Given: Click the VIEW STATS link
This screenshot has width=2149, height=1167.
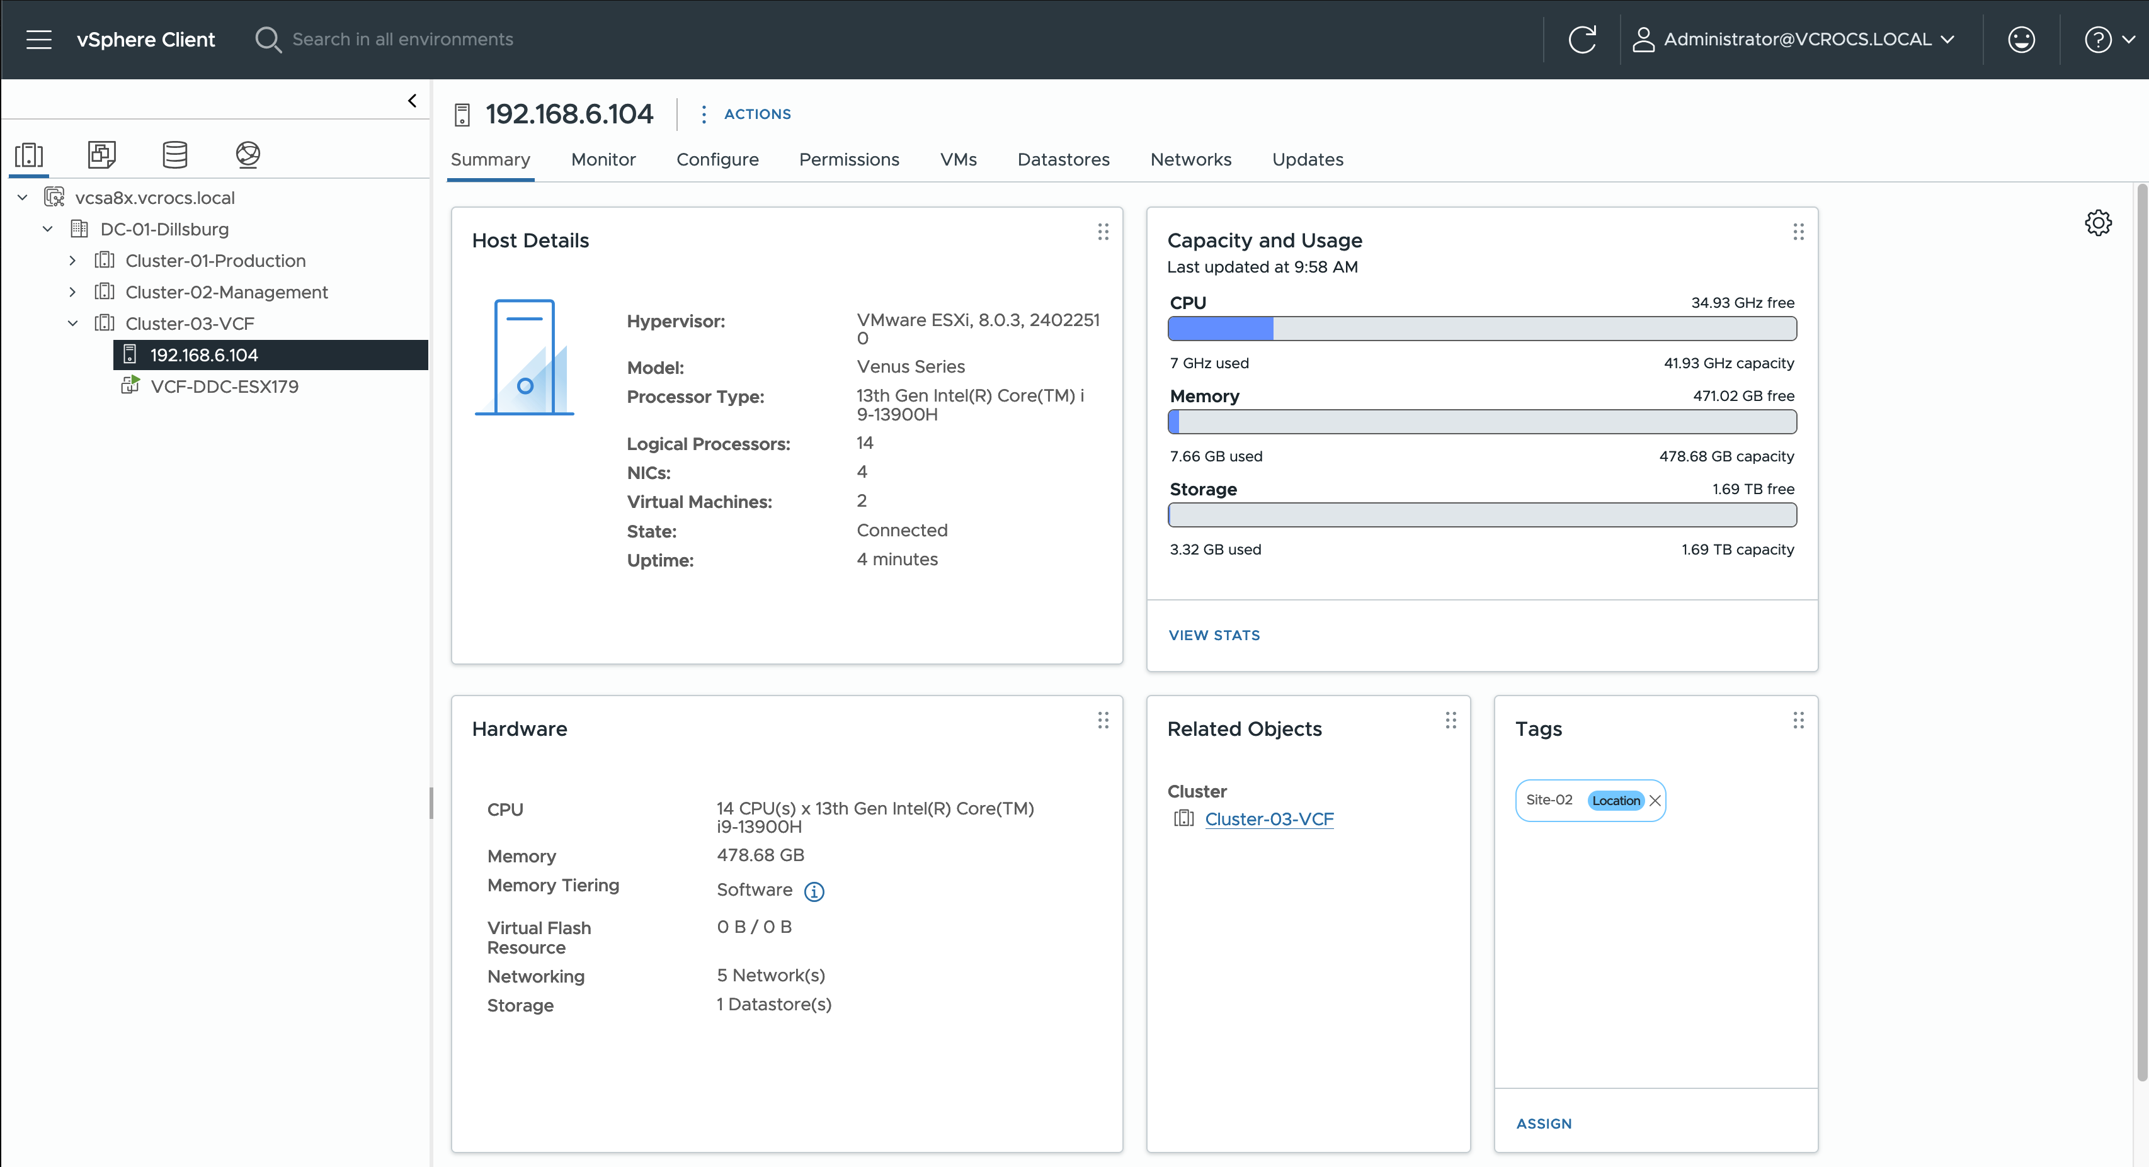Looking at the screenshot, I should 1214,634.
